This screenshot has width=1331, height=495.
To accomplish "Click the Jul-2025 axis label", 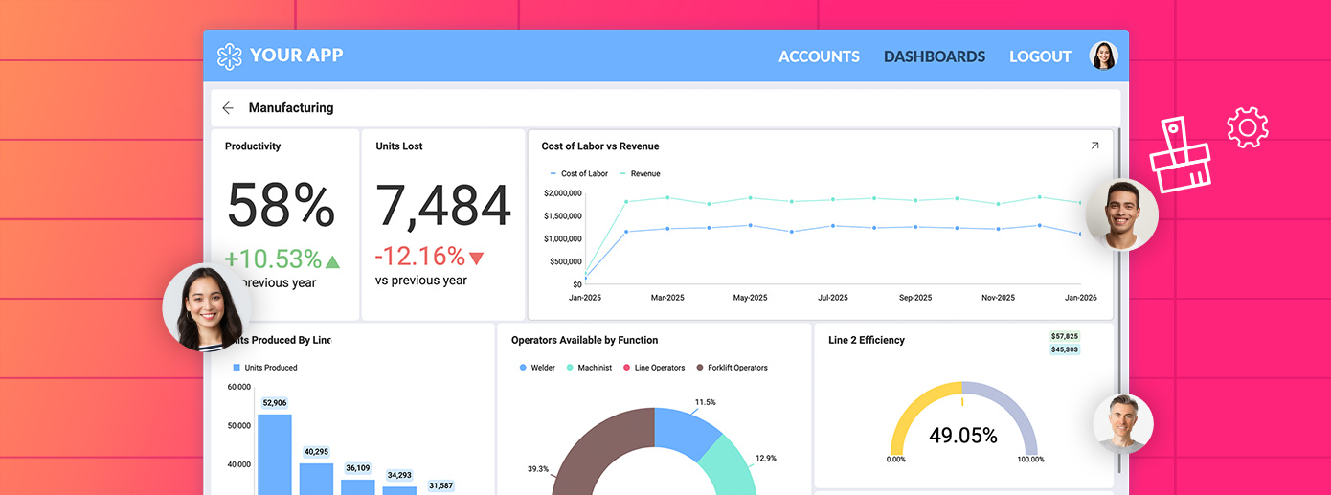I will pyautogui.click(x=833, y=298).
